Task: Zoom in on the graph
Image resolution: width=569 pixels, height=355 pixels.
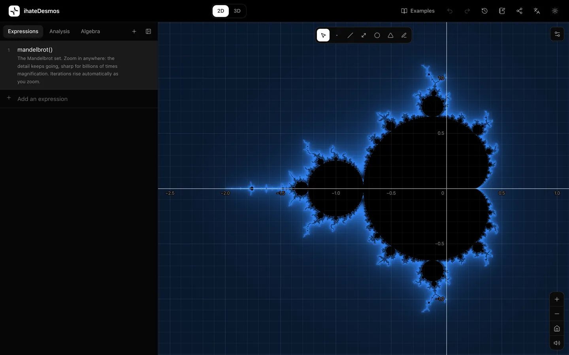Action: 557,299
